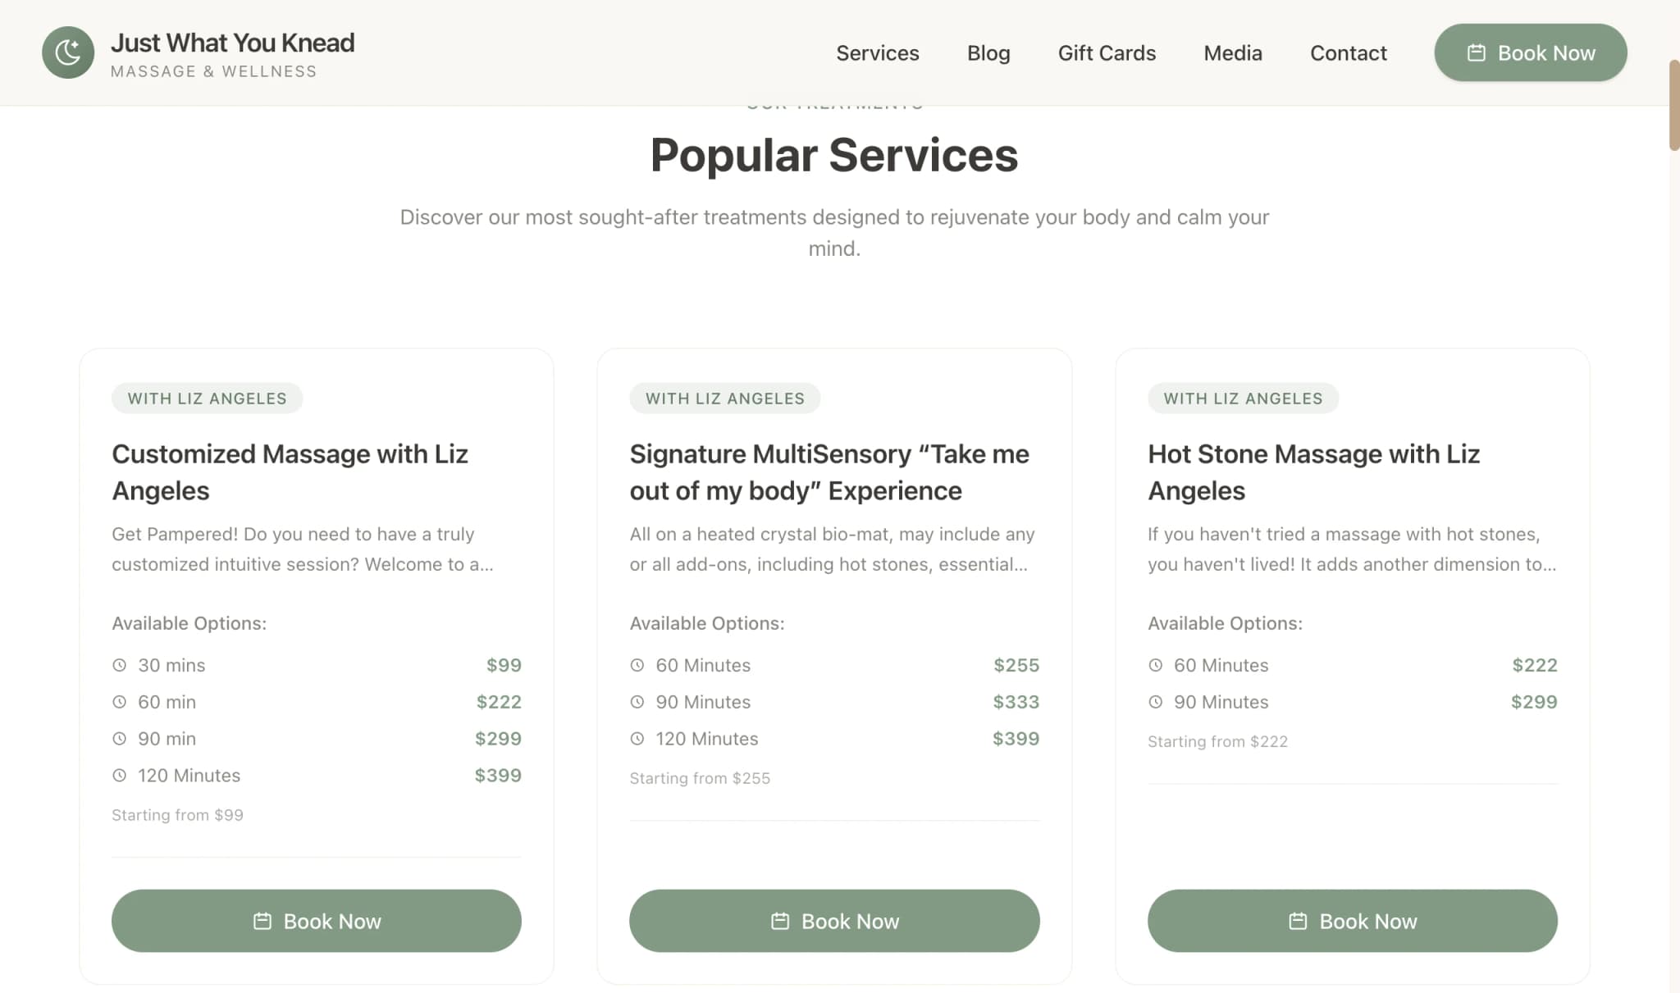Image resolution: width=1680 pixels, height=993 pixels.
Task: Click Signature MultiSensory Experience heading
Action: [x=829, y=471]
